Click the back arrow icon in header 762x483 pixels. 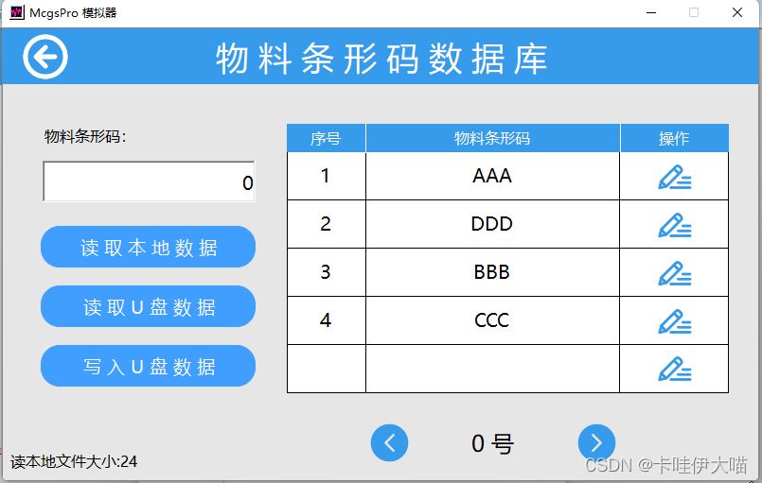coord(45,58)
